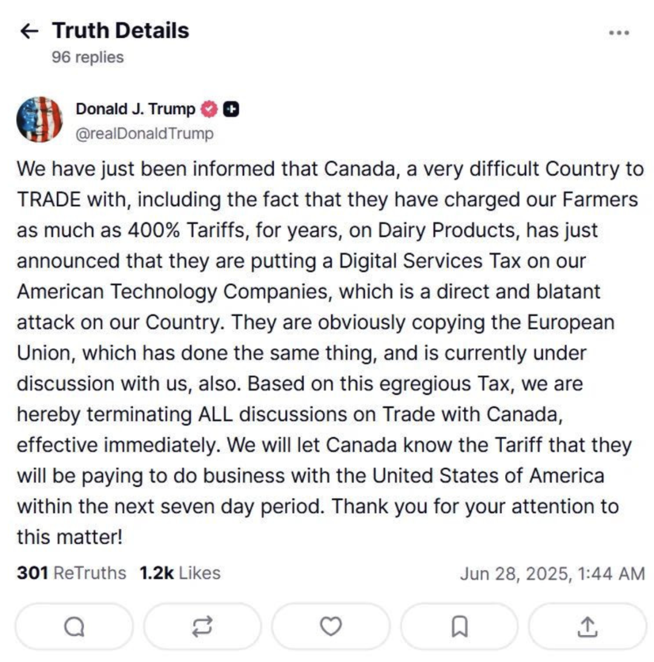The height and width of the screenshot is (662, 654).
Task: View the 96 replies count
Action: [x=88, y=57]
